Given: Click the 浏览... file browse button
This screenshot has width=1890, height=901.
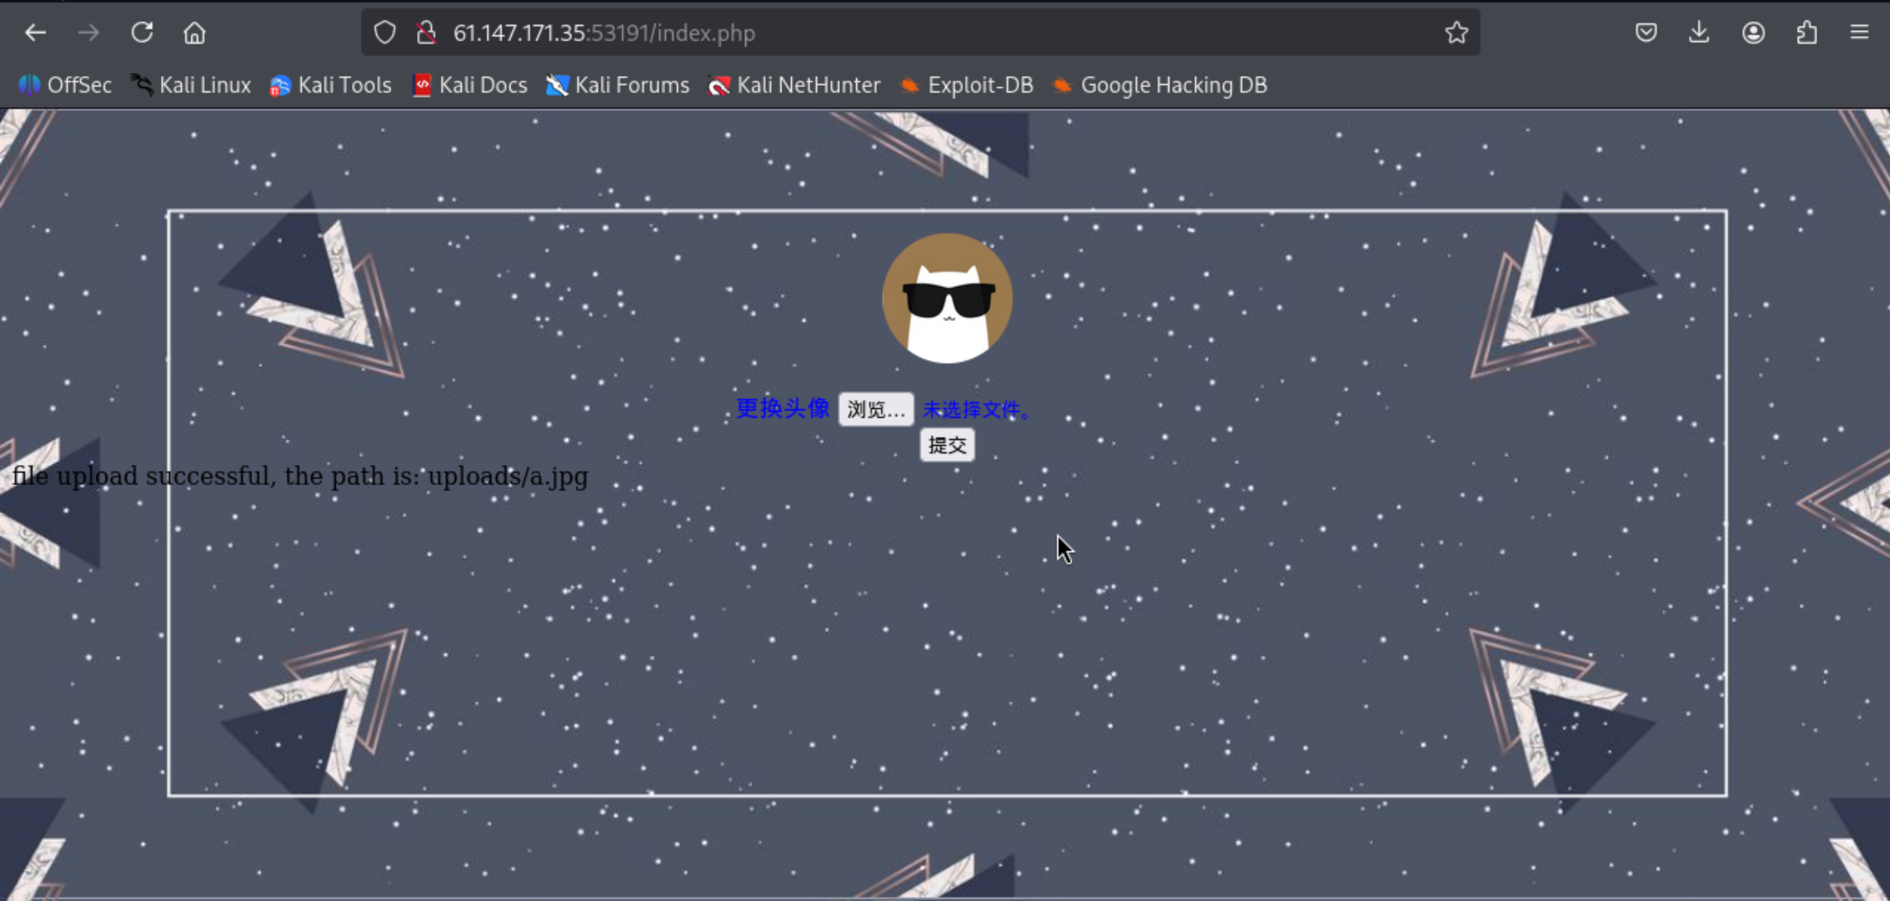Looking at the screenshot, I should click(876, 409).
